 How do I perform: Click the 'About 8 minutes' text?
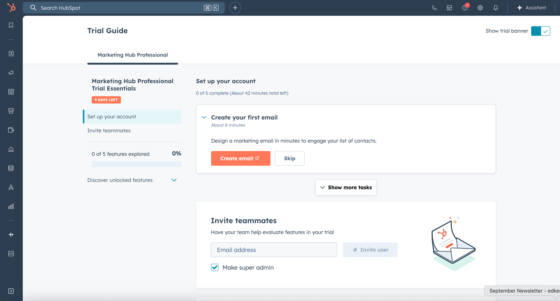pyautogui.click(x=228, y=125)
